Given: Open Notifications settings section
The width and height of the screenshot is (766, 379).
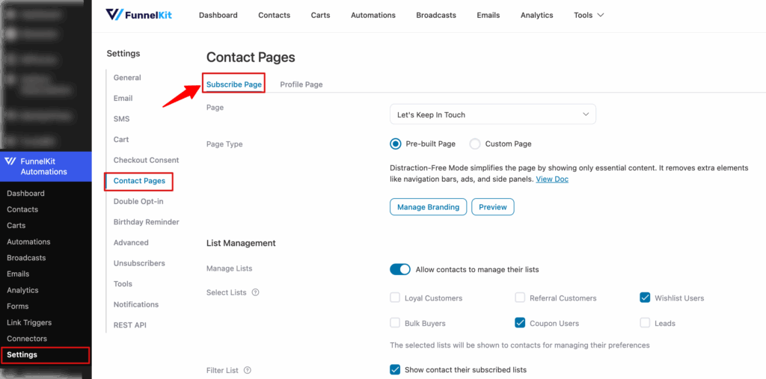Looking at the screenshot, I should click(136, 304).
